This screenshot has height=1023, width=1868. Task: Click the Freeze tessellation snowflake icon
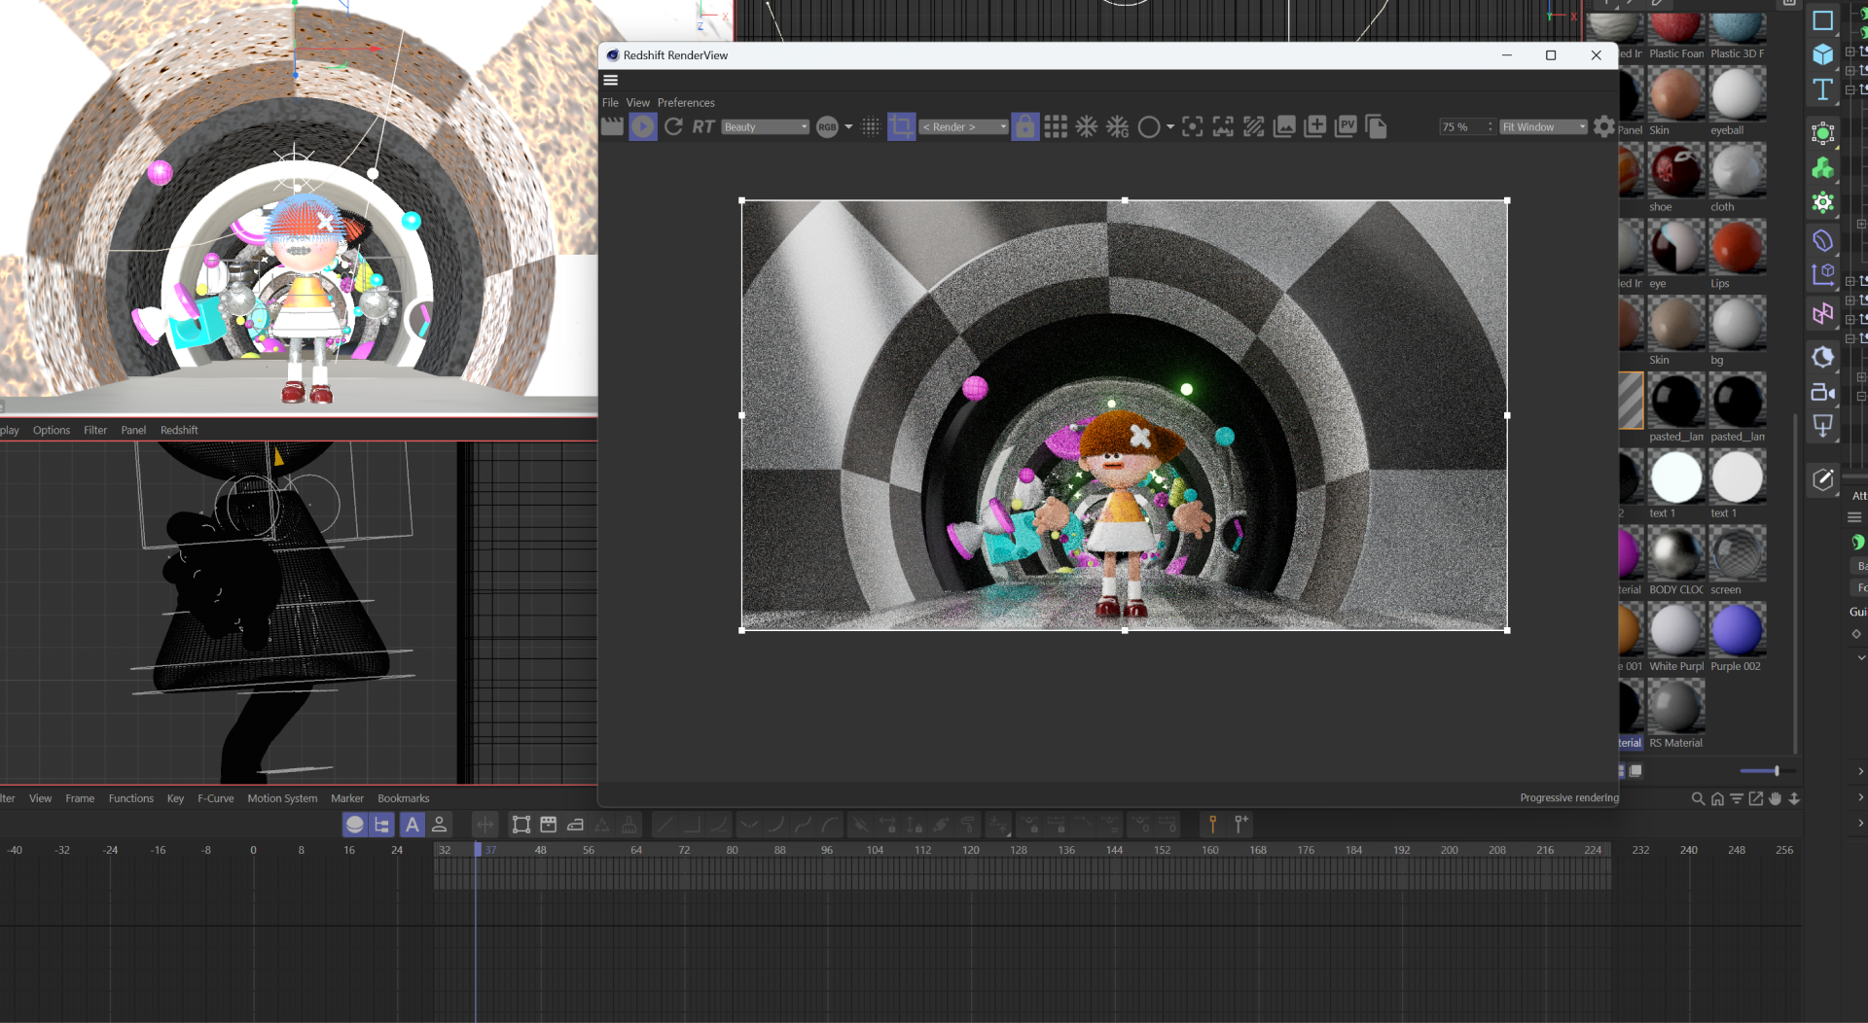[1087, 126]
